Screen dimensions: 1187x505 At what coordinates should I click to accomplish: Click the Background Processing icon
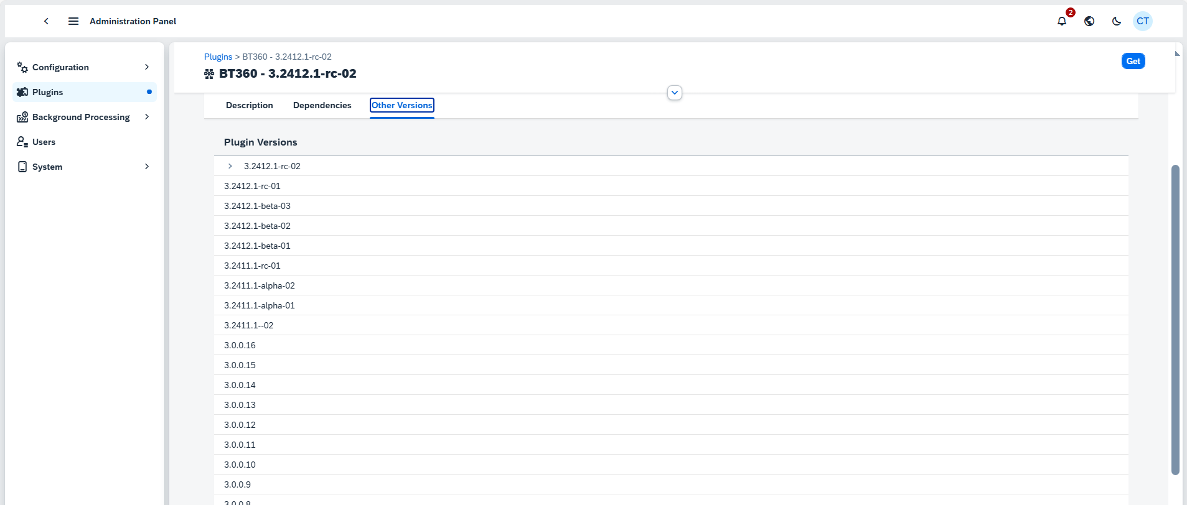tap(22, 117)
